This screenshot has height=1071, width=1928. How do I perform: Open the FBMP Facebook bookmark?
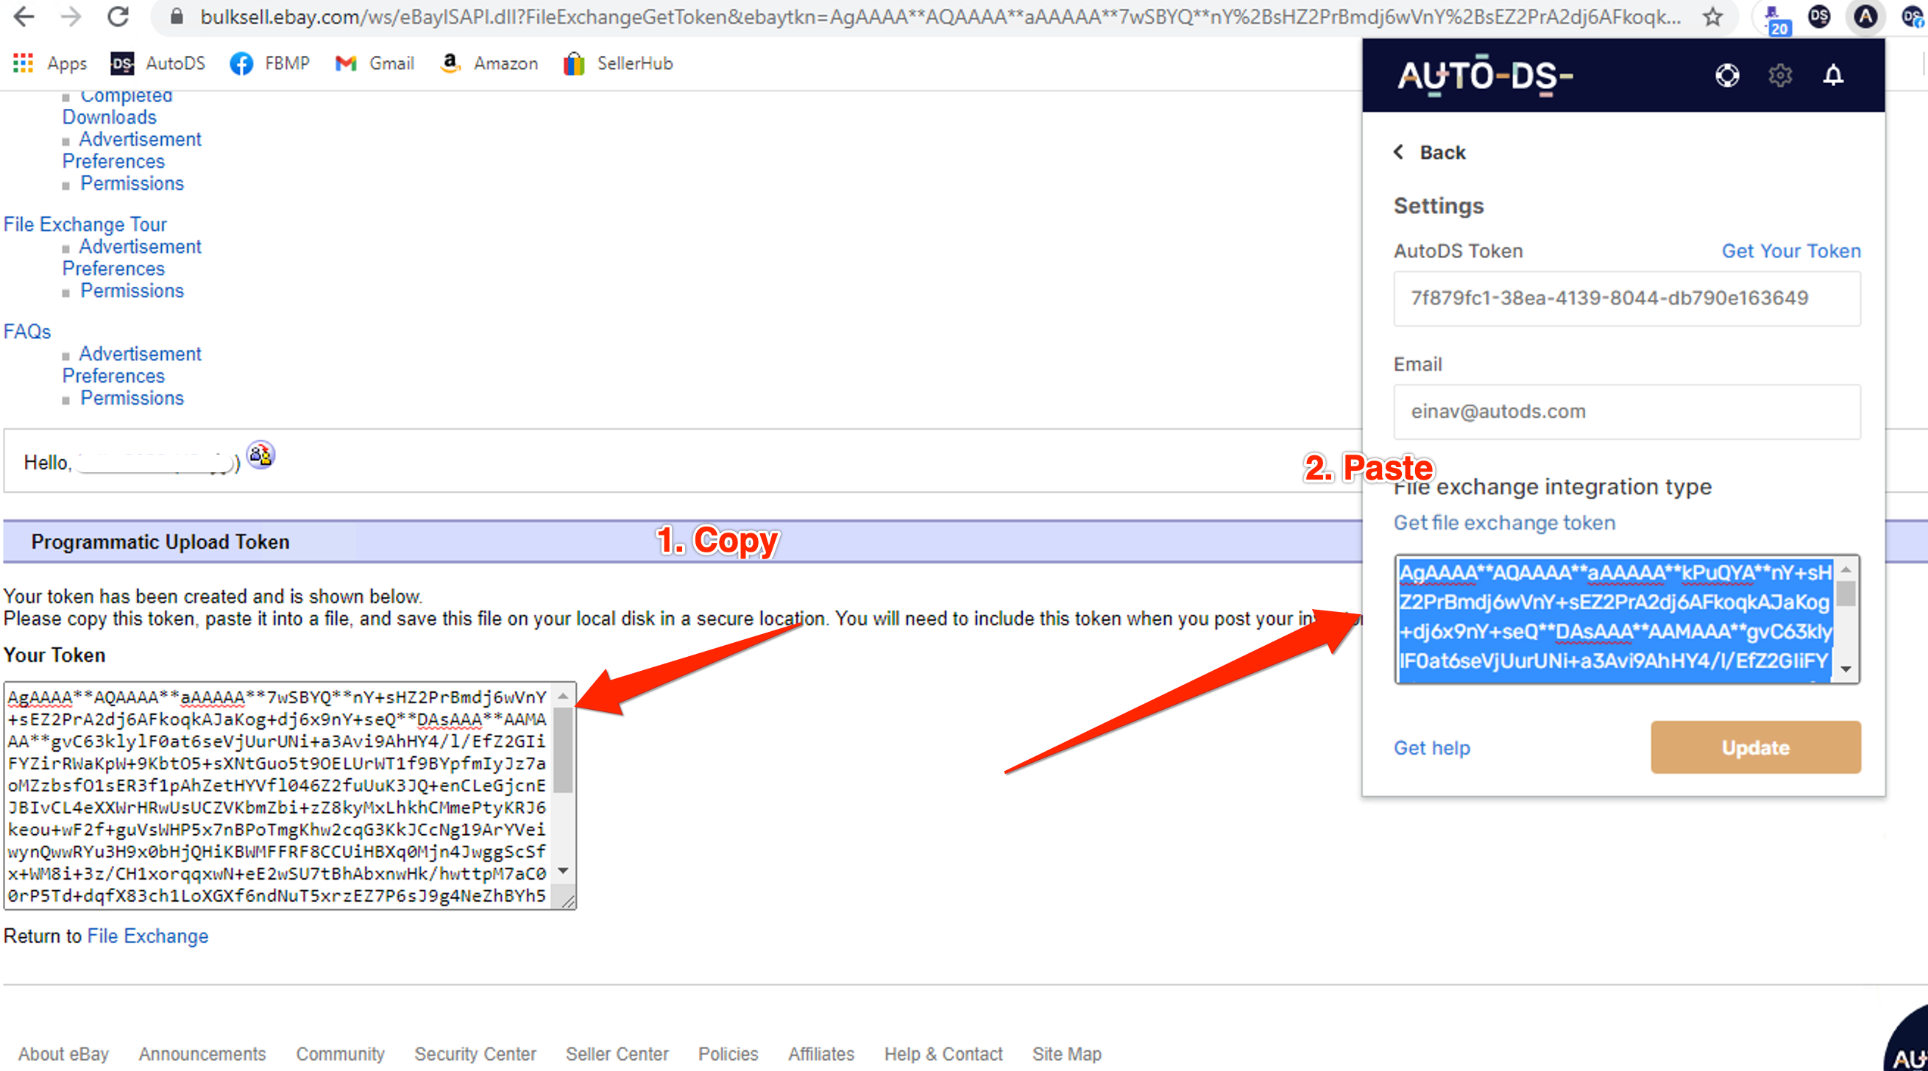point(269,63)
